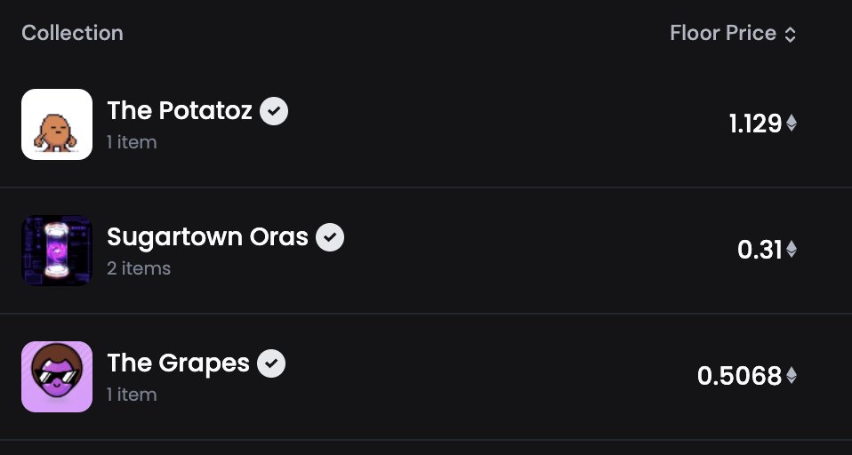This screenshot has height=455, width=852.
Task: Click the Ethereum symbol beside 0.5068
Action: (x=792, y=375)
